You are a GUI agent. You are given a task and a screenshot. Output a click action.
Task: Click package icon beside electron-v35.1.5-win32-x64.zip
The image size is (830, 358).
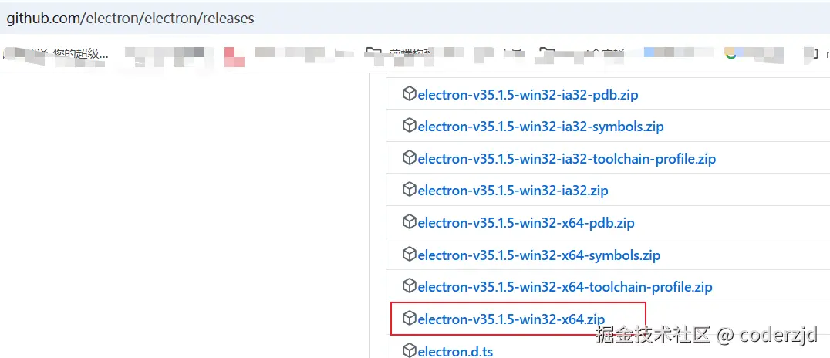409,319
